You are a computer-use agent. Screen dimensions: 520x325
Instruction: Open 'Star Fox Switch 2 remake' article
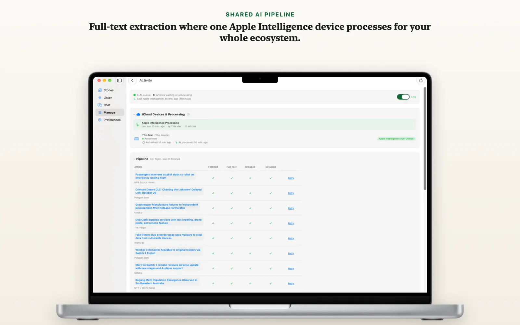167,266
